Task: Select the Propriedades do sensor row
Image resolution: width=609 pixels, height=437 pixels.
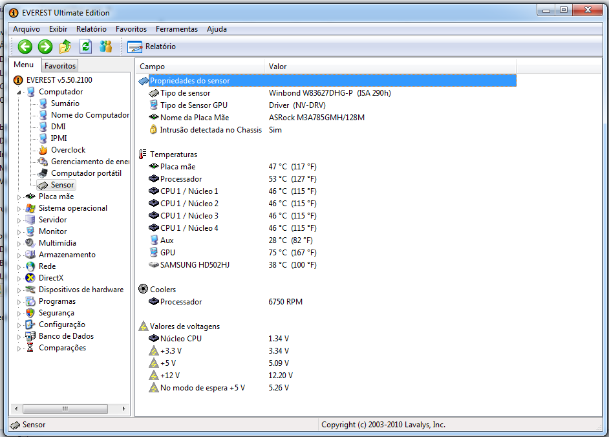Action: pyautogui.click(x=327, y=81)
